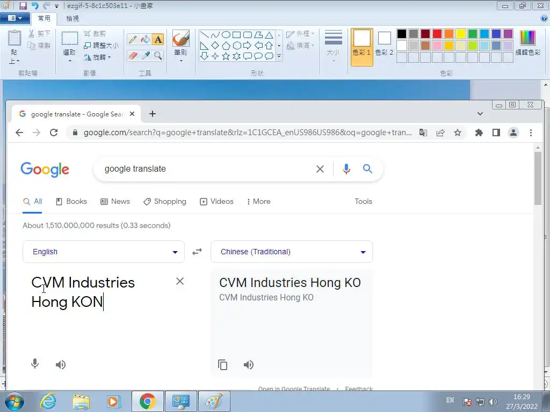Image resolution: width=550 pixels, height=412 pixels.
Task: Click the microphone under source text
Action: 35,364
